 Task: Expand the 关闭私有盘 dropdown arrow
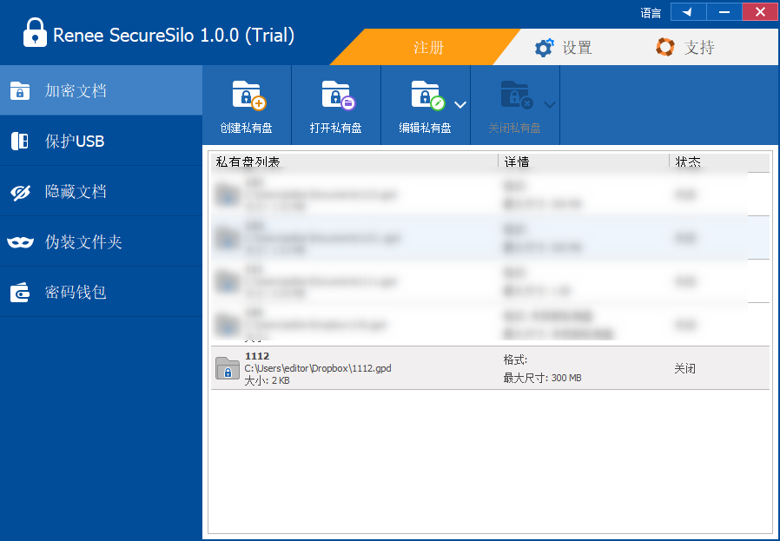coord(550,104)
